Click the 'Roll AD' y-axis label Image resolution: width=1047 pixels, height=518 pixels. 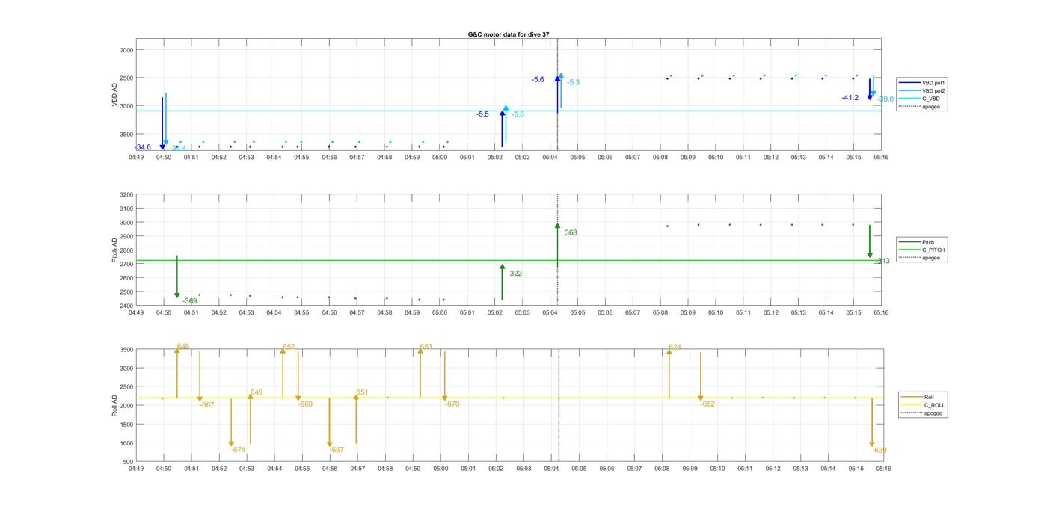tap(115, 406)
